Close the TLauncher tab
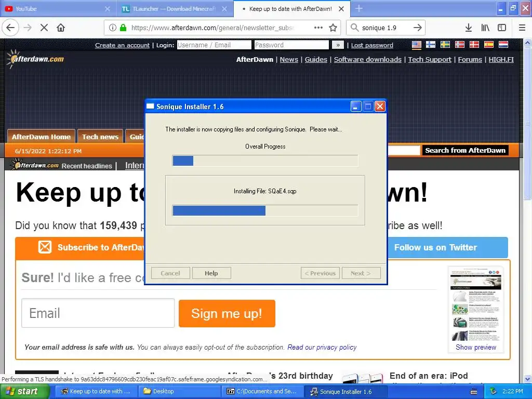The height and width of the screenshot is (399, 532). click(224, 9)
